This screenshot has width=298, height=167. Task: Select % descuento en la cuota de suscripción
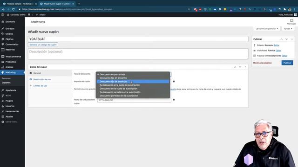(133, 85)
